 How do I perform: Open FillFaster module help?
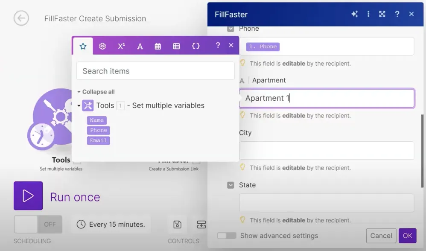(x=397, y=14)
